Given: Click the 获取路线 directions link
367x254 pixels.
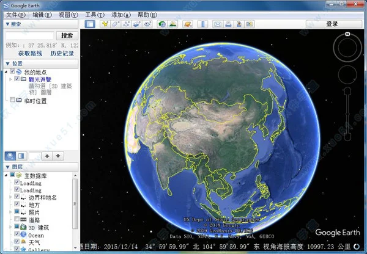Looking at the screenshot, I should pos(30,54).
